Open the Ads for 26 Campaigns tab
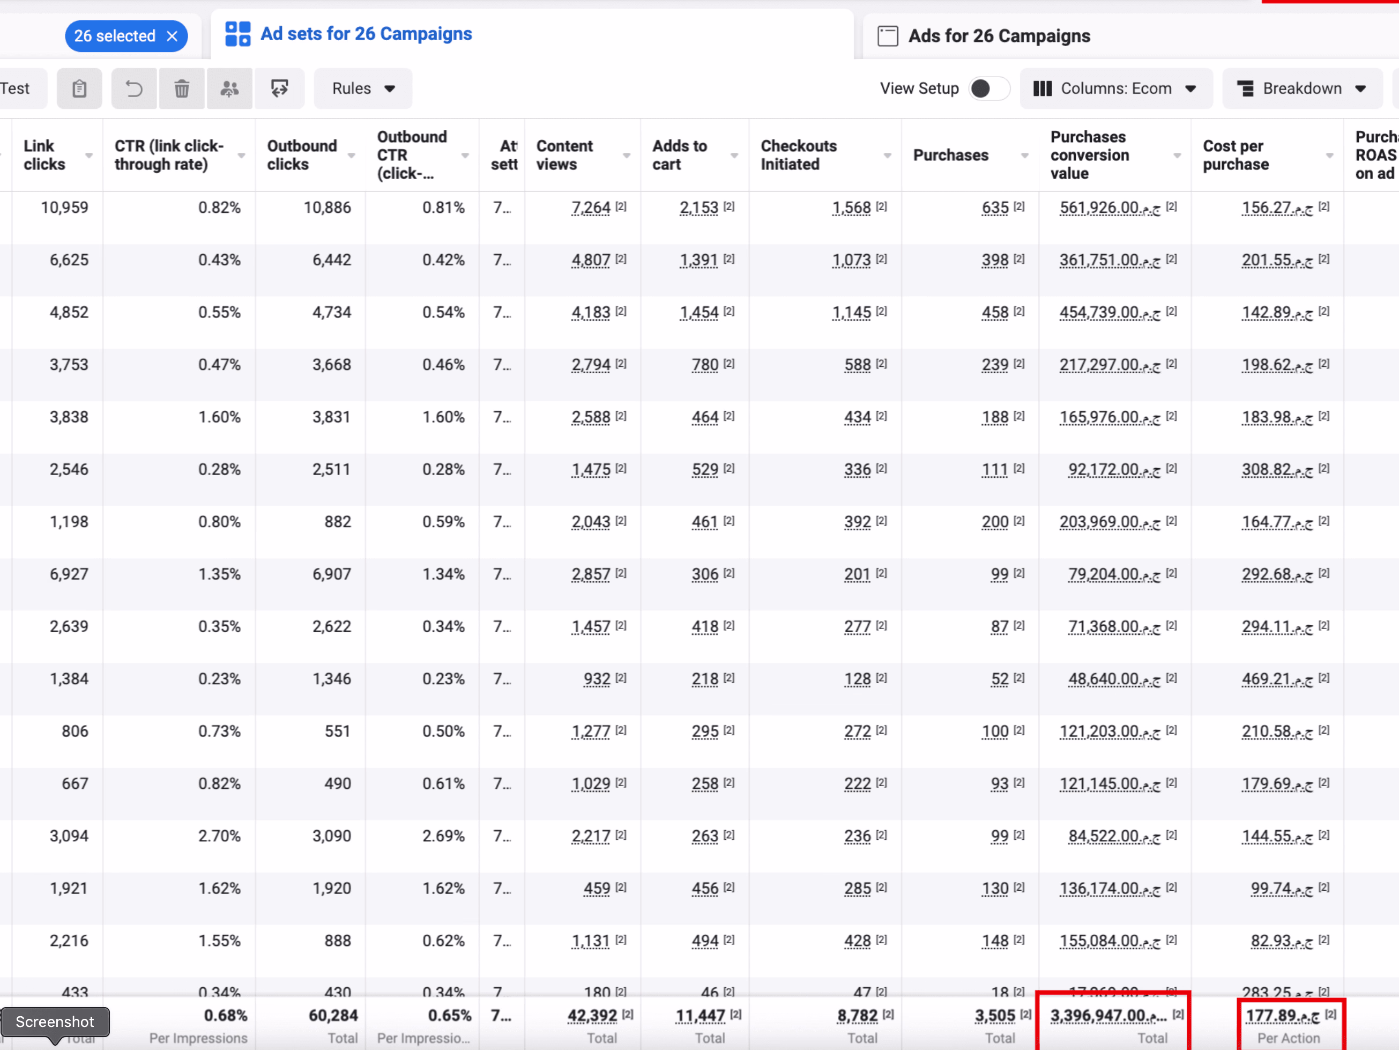 pyautogui.click(x=999, y=36)
